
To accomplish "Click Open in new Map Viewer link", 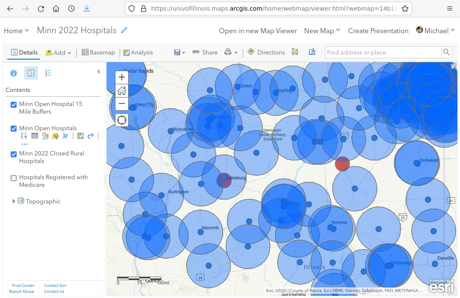I will [x=258, y=31].
